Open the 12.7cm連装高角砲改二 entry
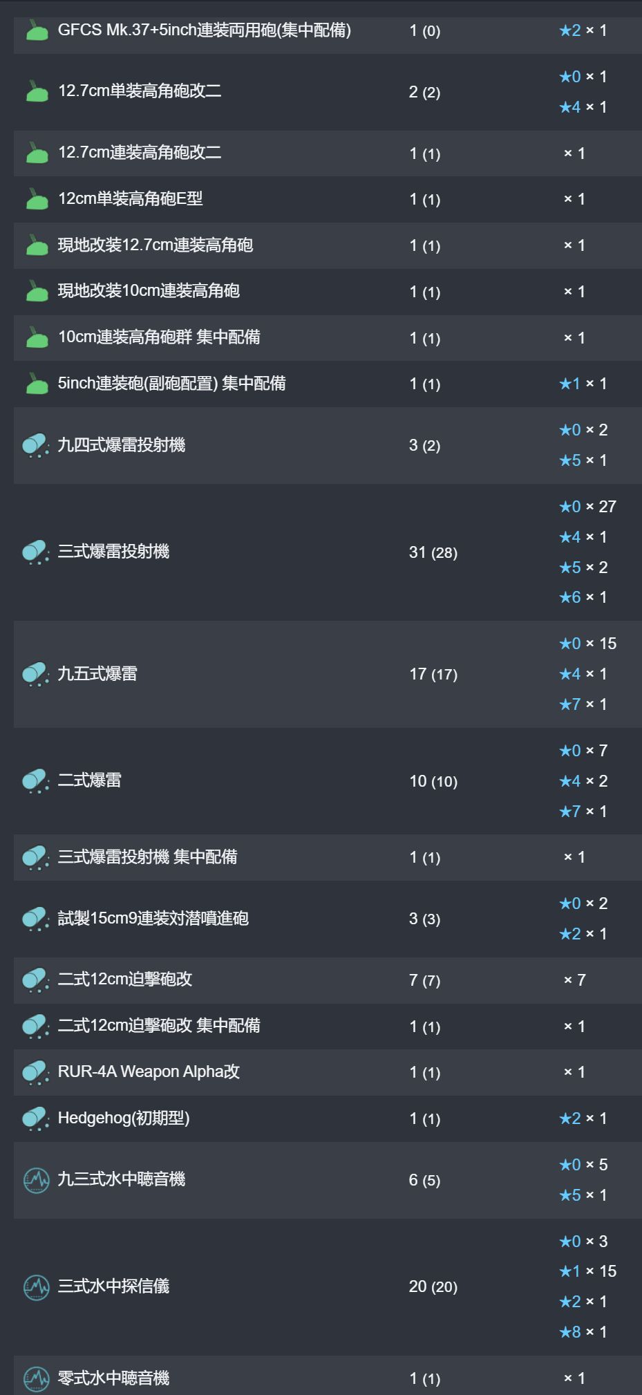642x1395 pixels. pyautogui.click(x=140, y=153)
